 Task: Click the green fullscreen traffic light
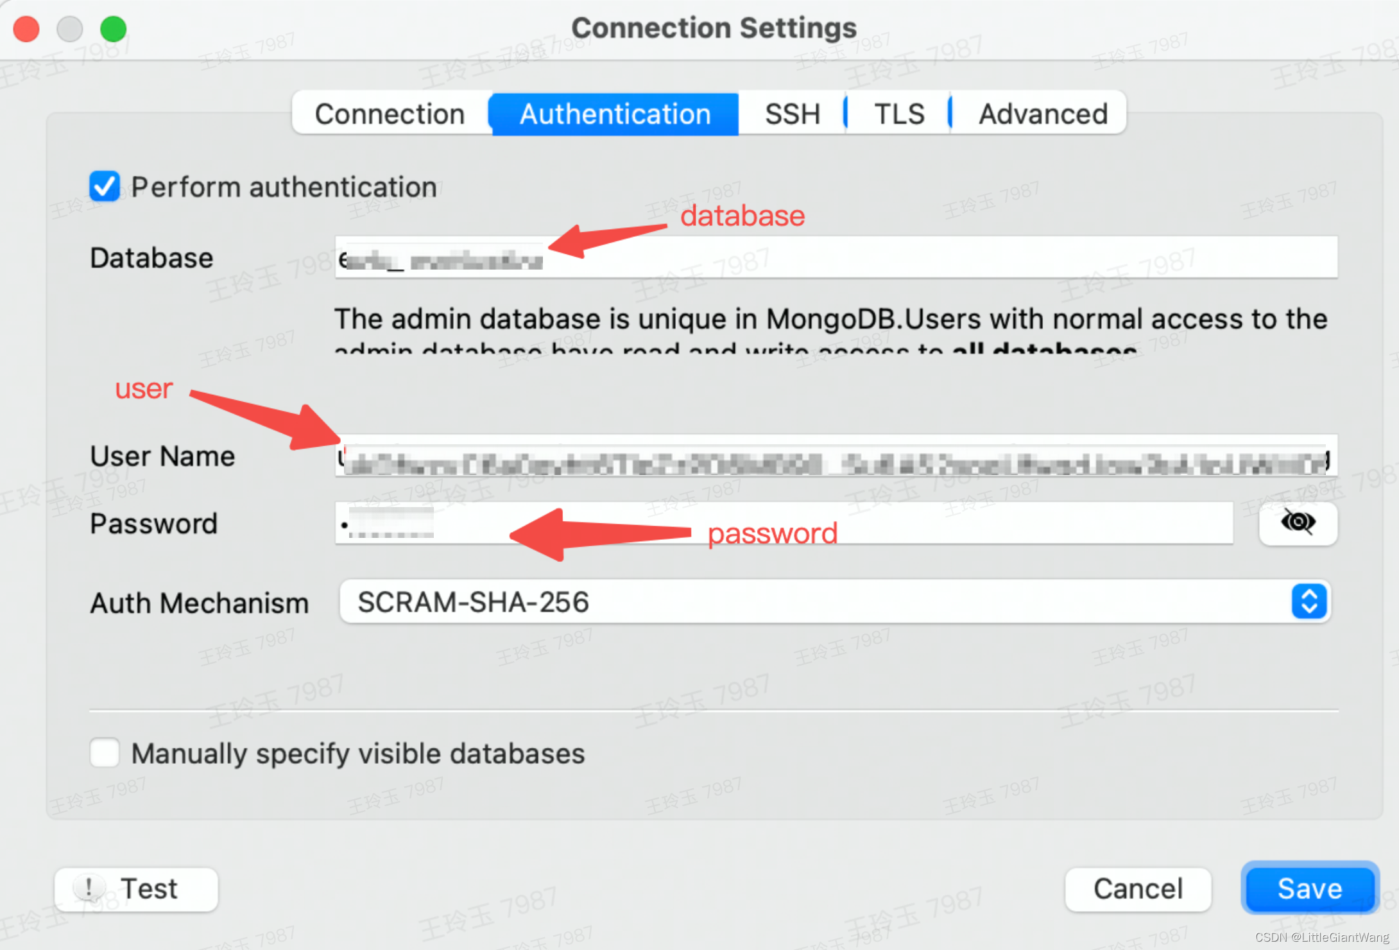pyautogui.click(x=113, y=29)
